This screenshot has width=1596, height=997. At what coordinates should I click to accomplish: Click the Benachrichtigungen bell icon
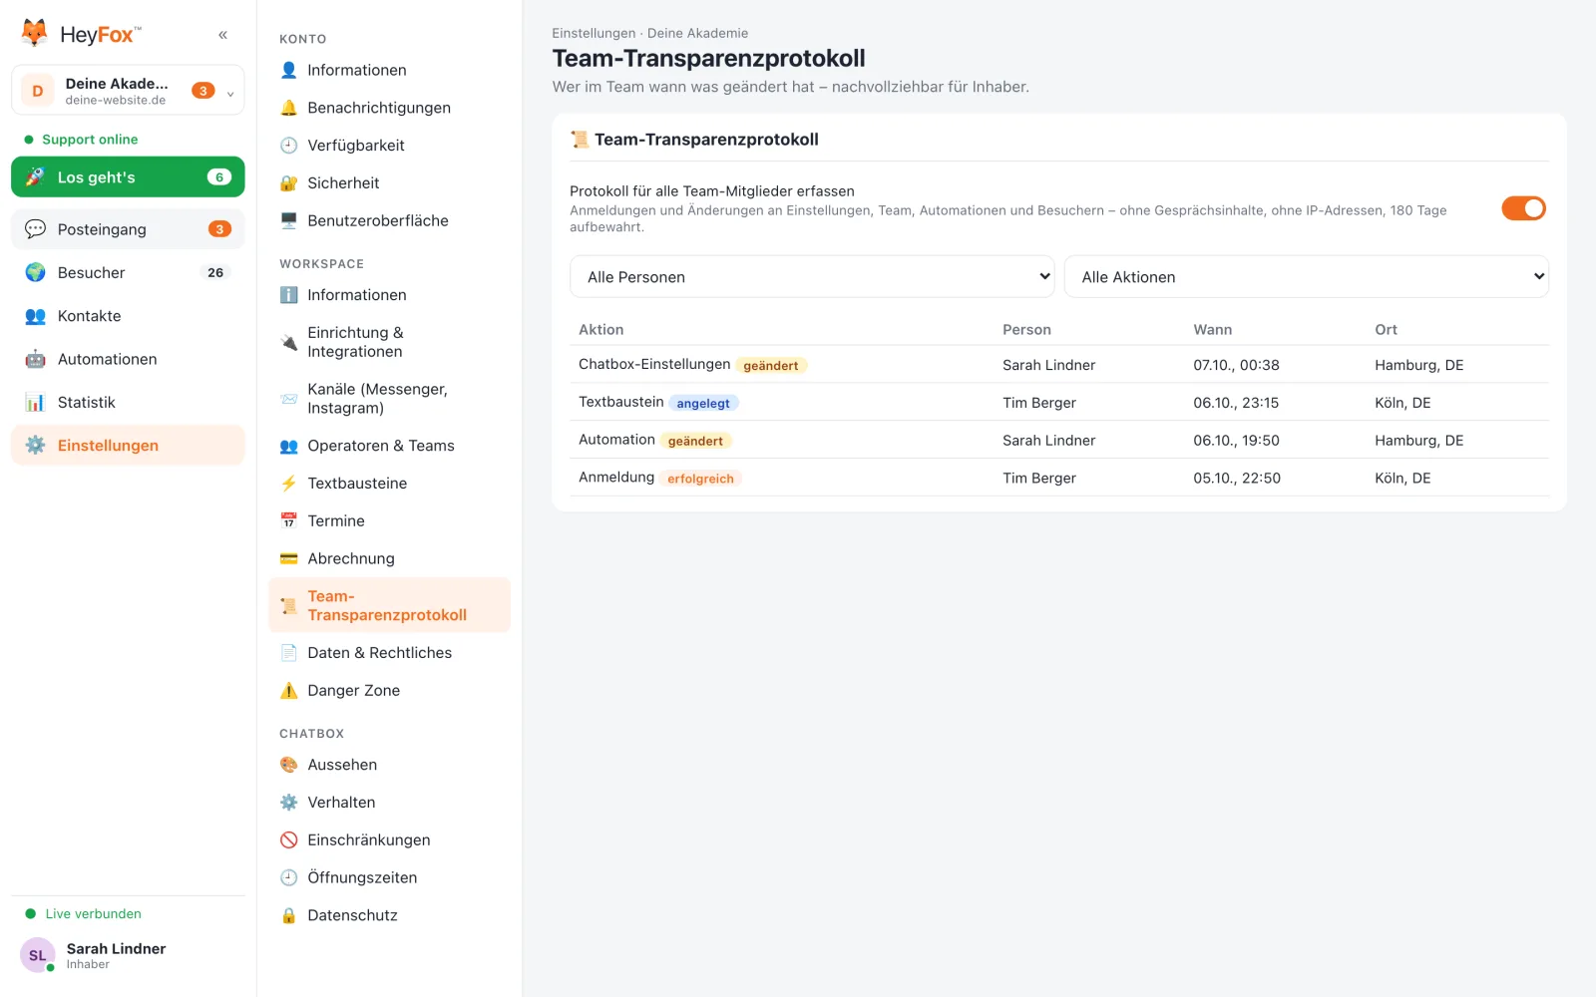[288, 108]
